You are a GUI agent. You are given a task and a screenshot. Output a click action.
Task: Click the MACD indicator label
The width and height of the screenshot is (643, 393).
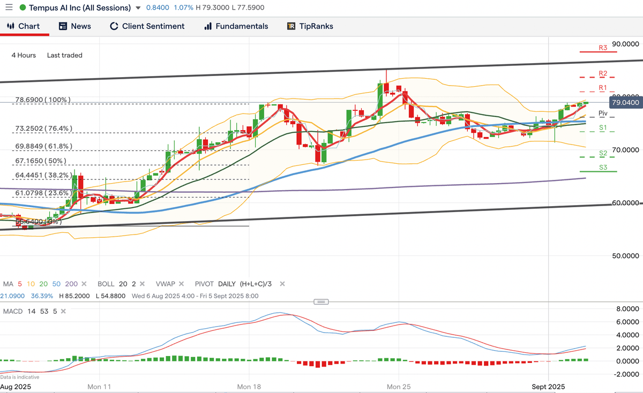coord(13,311)
